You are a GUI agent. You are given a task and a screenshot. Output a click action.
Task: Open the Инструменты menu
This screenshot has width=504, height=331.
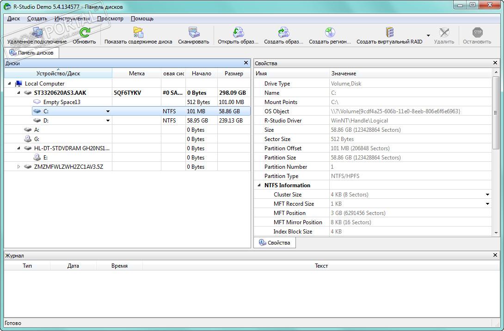pyautogui.click(x=72, y=18)
